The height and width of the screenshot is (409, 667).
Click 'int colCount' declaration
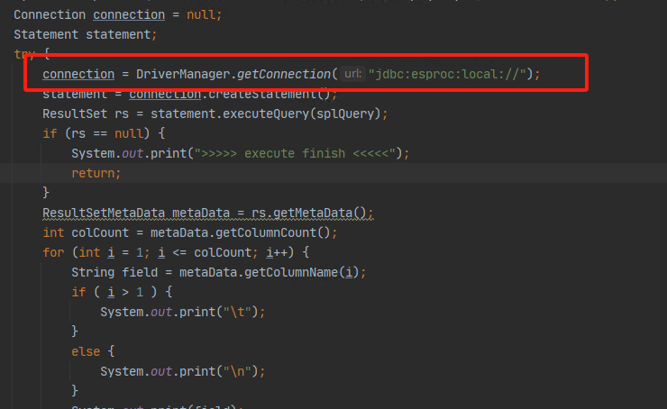pos(86,232)
